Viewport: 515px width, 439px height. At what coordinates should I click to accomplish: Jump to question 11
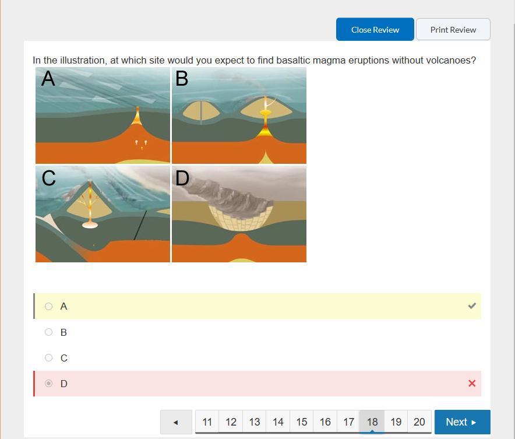pyautogui.click(x=207, y=422)
